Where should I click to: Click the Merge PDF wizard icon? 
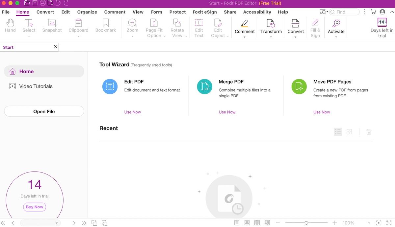tap(204, 87)
